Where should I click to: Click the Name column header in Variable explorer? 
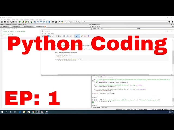click(x=94, y=28)
